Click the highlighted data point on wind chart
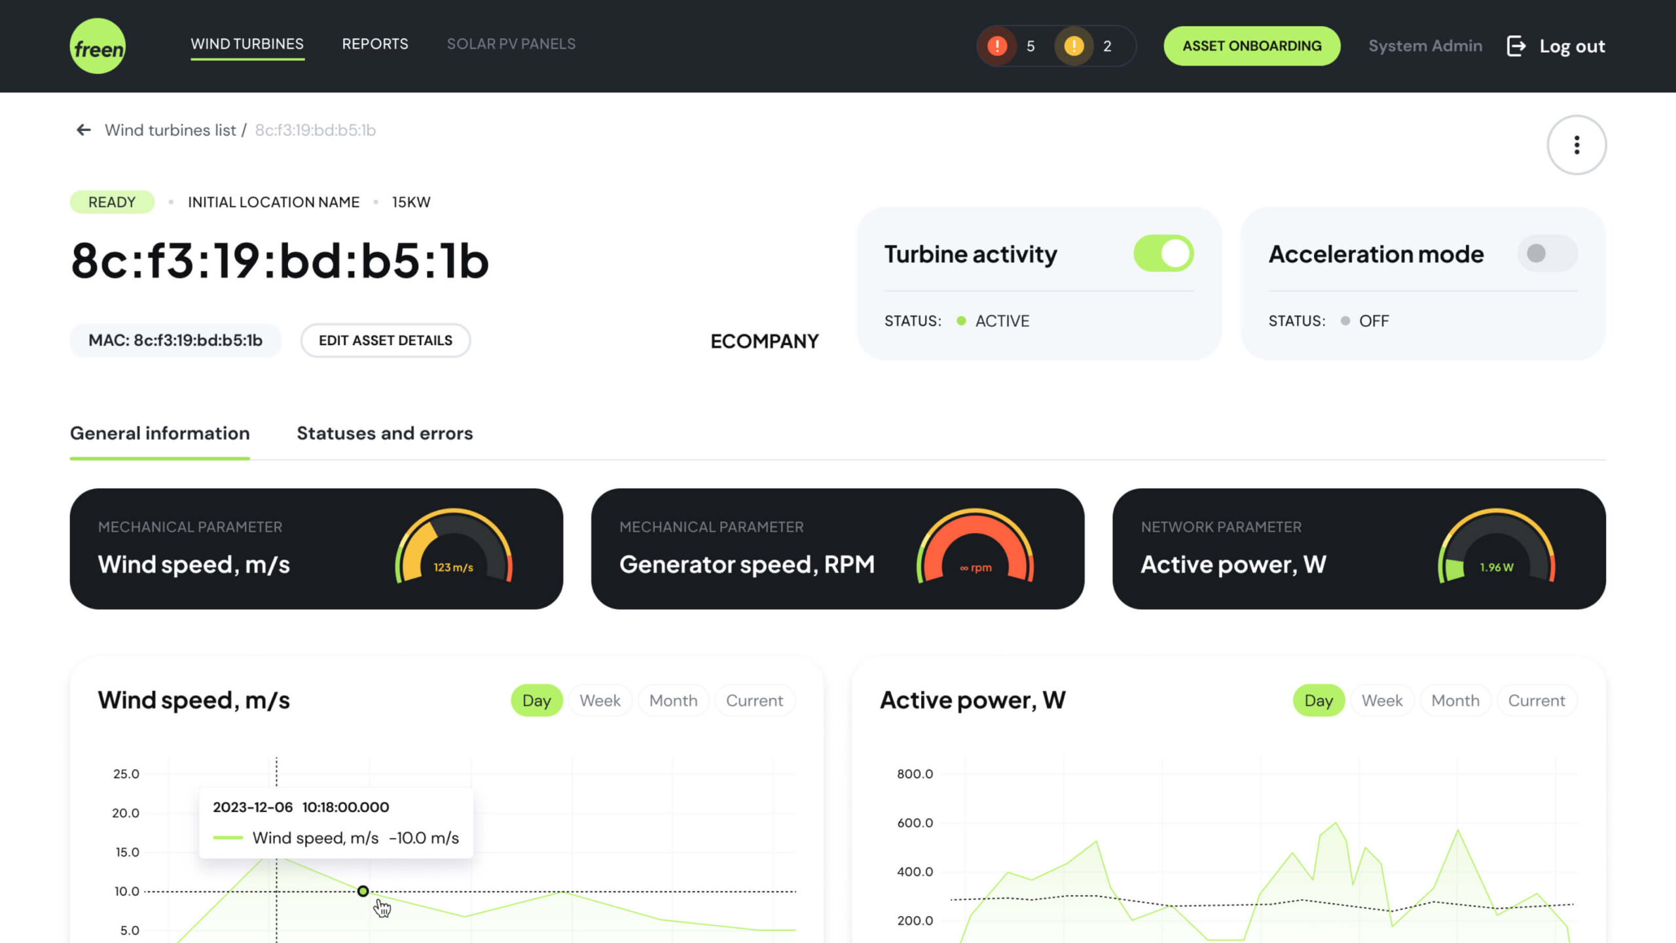This screenshot has width=1676, height=943. pyautogui.click(x=363, y=891)
